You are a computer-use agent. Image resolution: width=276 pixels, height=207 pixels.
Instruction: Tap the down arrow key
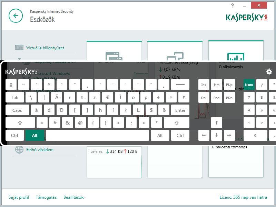click(217, 135)
